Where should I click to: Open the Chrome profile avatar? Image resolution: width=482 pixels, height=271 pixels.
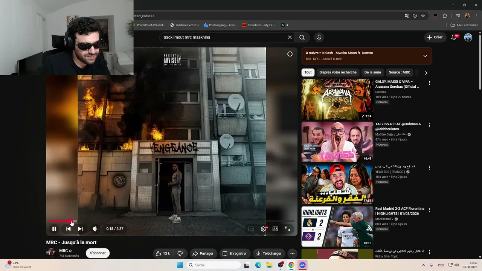(467, 16)
